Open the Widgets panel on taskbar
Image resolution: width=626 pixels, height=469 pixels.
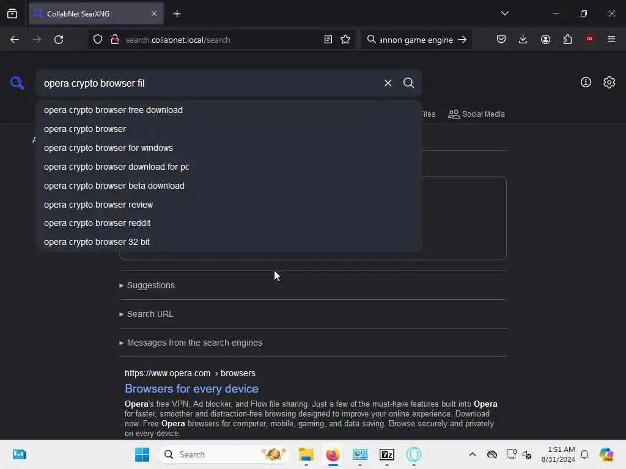coord(19,454)
